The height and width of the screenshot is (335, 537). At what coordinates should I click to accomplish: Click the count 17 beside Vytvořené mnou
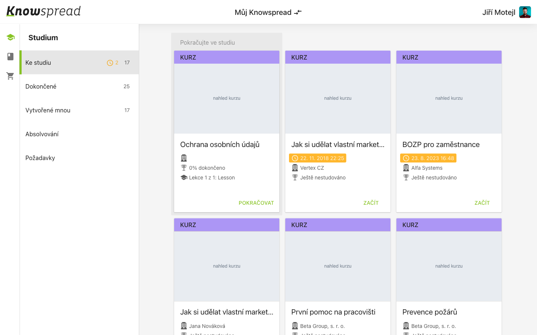click(127, 110)
